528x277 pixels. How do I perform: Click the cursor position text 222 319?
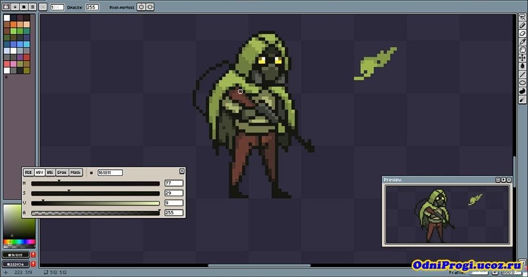click(x=23, y=272)
